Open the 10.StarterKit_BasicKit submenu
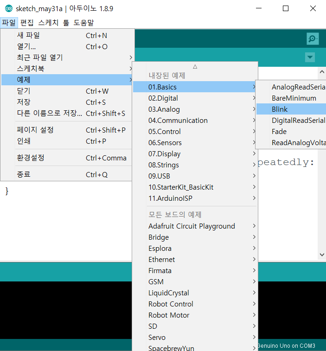 tap(195, 187)
